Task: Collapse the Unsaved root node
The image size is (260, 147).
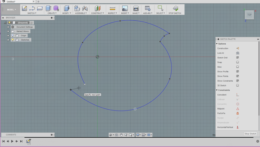Action: pyautogui.click(x=5, y=23)
